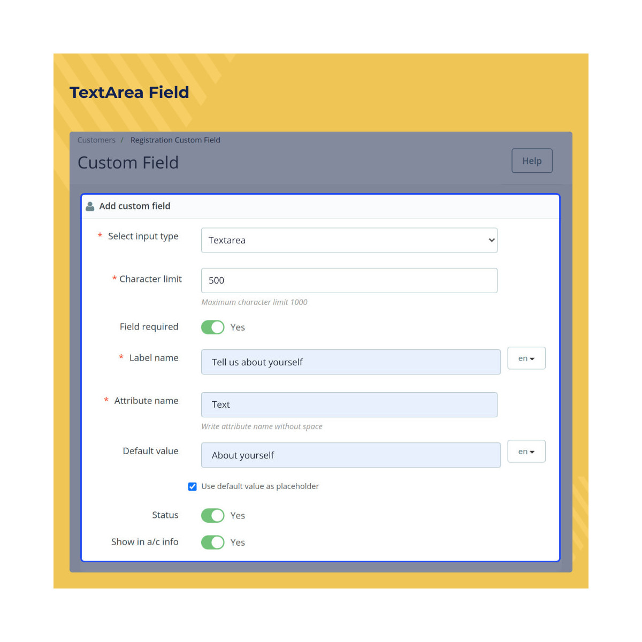Viewport: 642px width, 642px height.
Task: Navigate to Customers via the breadcrumb
Action: 96,140
